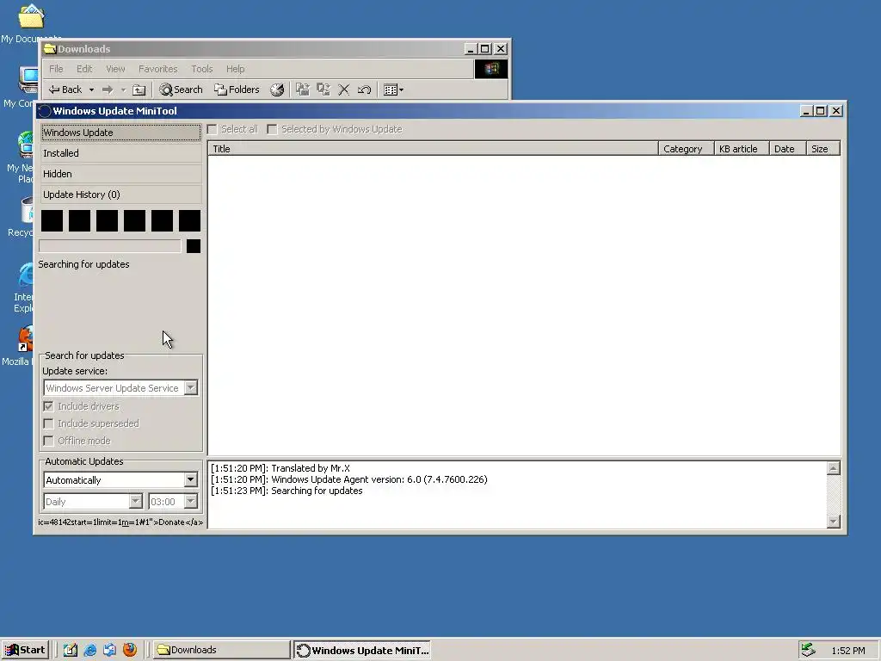Enable Include superseded checkbox

48,423
